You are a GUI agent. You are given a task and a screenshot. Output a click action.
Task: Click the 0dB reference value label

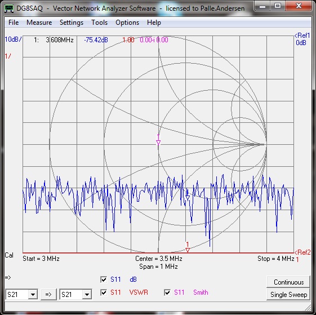click(301, 43)
